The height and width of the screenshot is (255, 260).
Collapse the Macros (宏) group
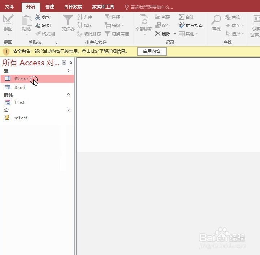pyautogui.click(x=68, y=110)
